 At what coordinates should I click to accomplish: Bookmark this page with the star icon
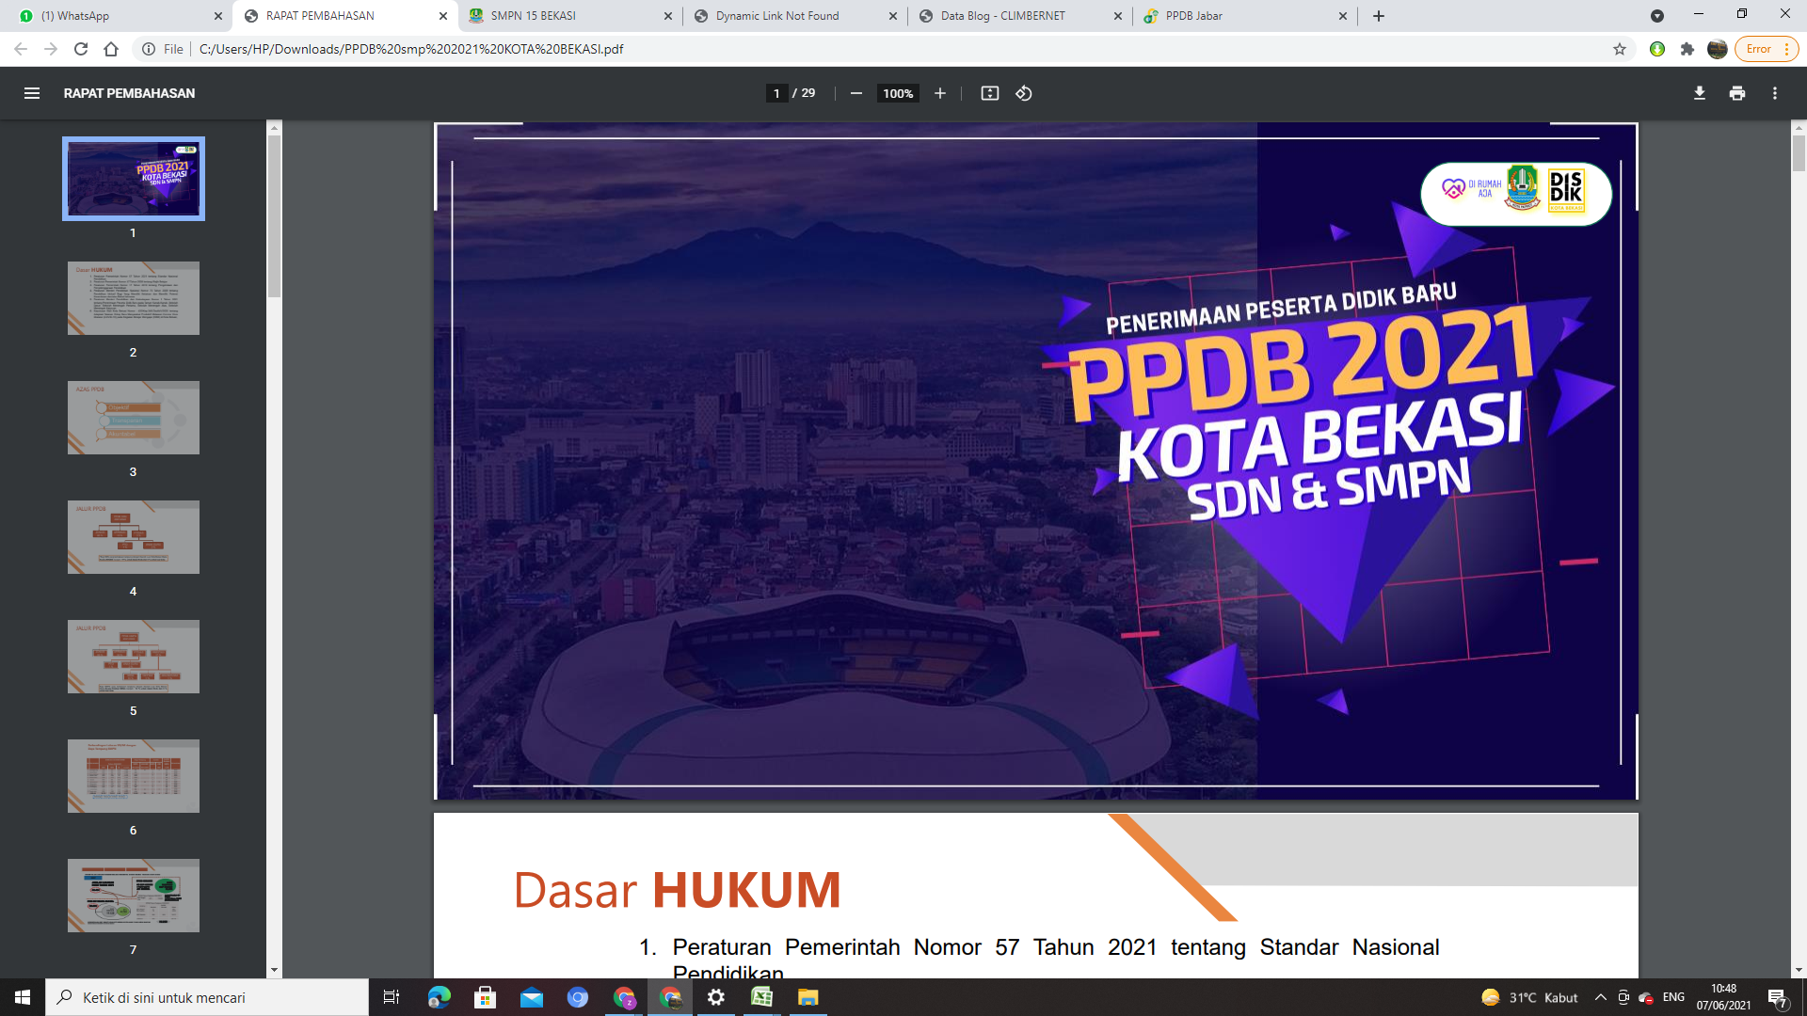coord(1619,49)
